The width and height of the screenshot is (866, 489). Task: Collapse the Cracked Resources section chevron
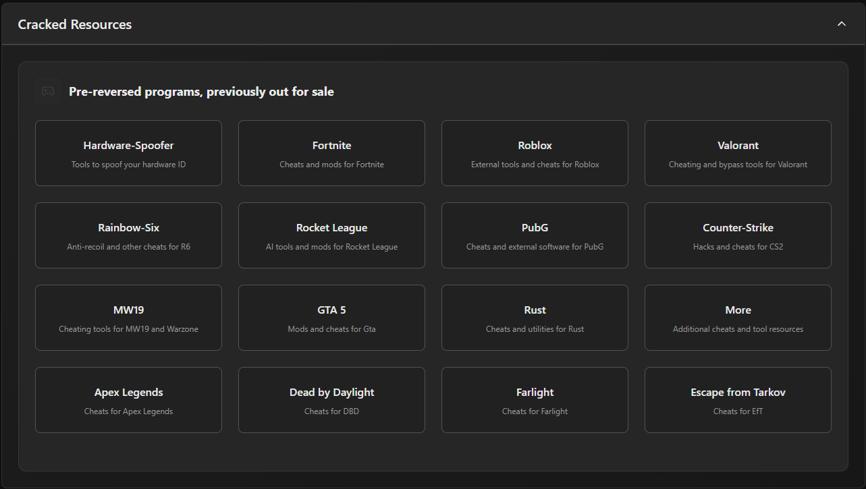click(x=841, y=24)
